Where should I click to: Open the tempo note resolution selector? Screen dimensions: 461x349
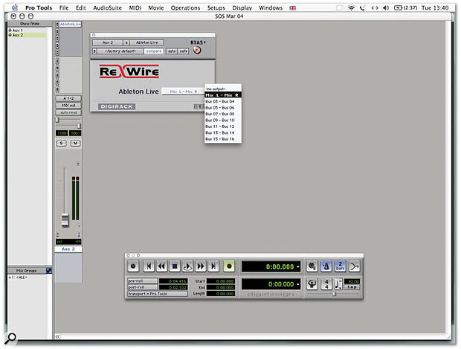point(338,284)
